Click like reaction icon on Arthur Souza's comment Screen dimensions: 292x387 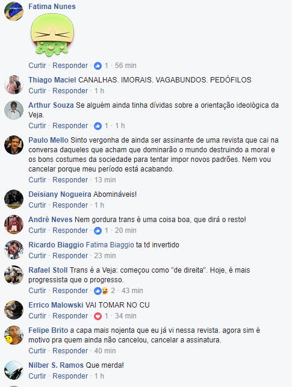click(98, 126)
